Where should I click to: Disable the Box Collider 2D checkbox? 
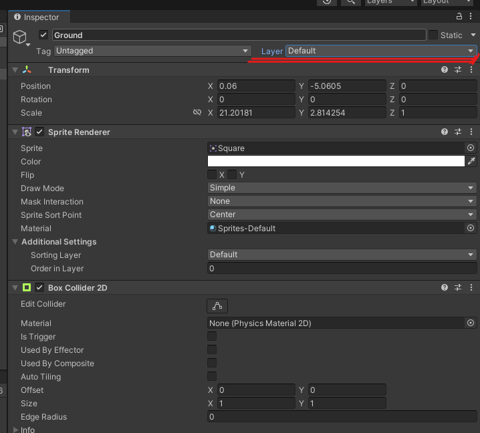coord(39,287)
